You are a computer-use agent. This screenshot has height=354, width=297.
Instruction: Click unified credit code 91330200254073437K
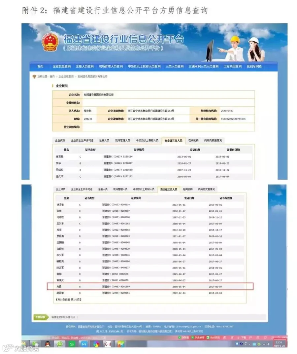click(233, 119)
